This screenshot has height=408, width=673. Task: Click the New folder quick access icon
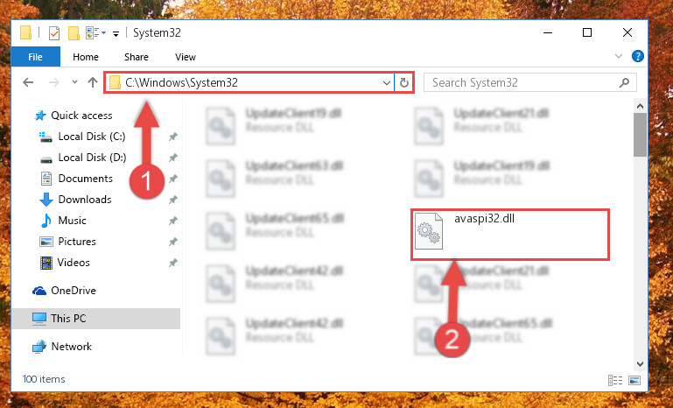pyautogui.click(x=74, y=33)
